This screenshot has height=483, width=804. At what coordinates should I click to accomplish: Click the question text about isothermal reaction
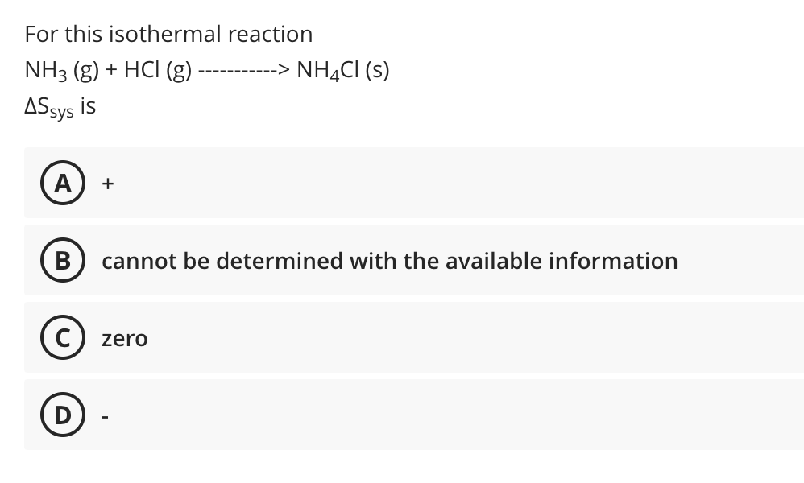tap(168, 34)
